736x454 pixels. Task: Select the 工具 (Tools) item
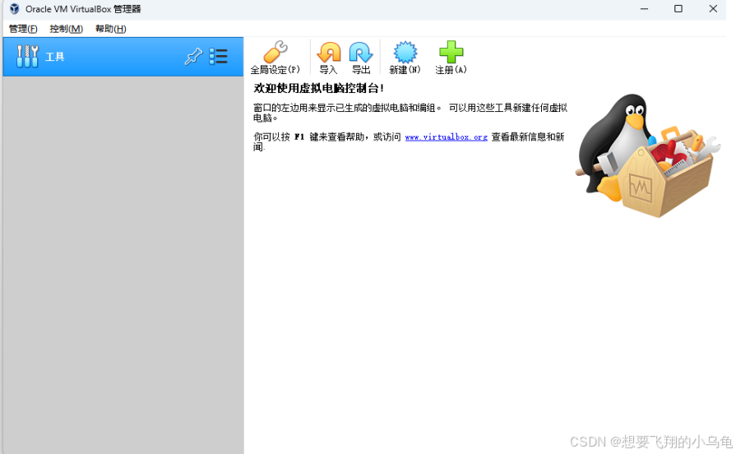[x=123, y=57]
